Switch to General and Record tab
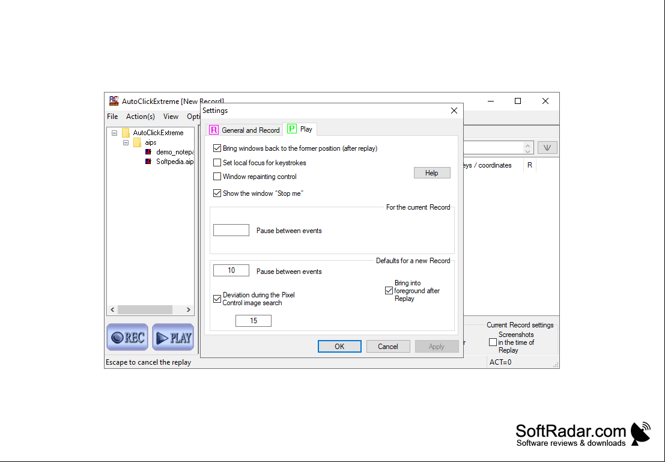 pos(244,130)
